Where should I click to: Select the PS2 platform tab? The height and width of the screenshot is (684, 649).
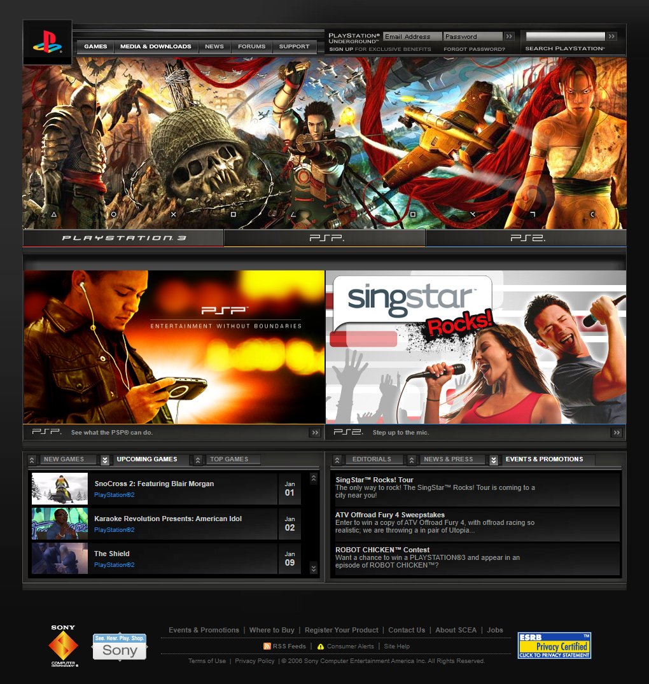(x=526, y=238)
